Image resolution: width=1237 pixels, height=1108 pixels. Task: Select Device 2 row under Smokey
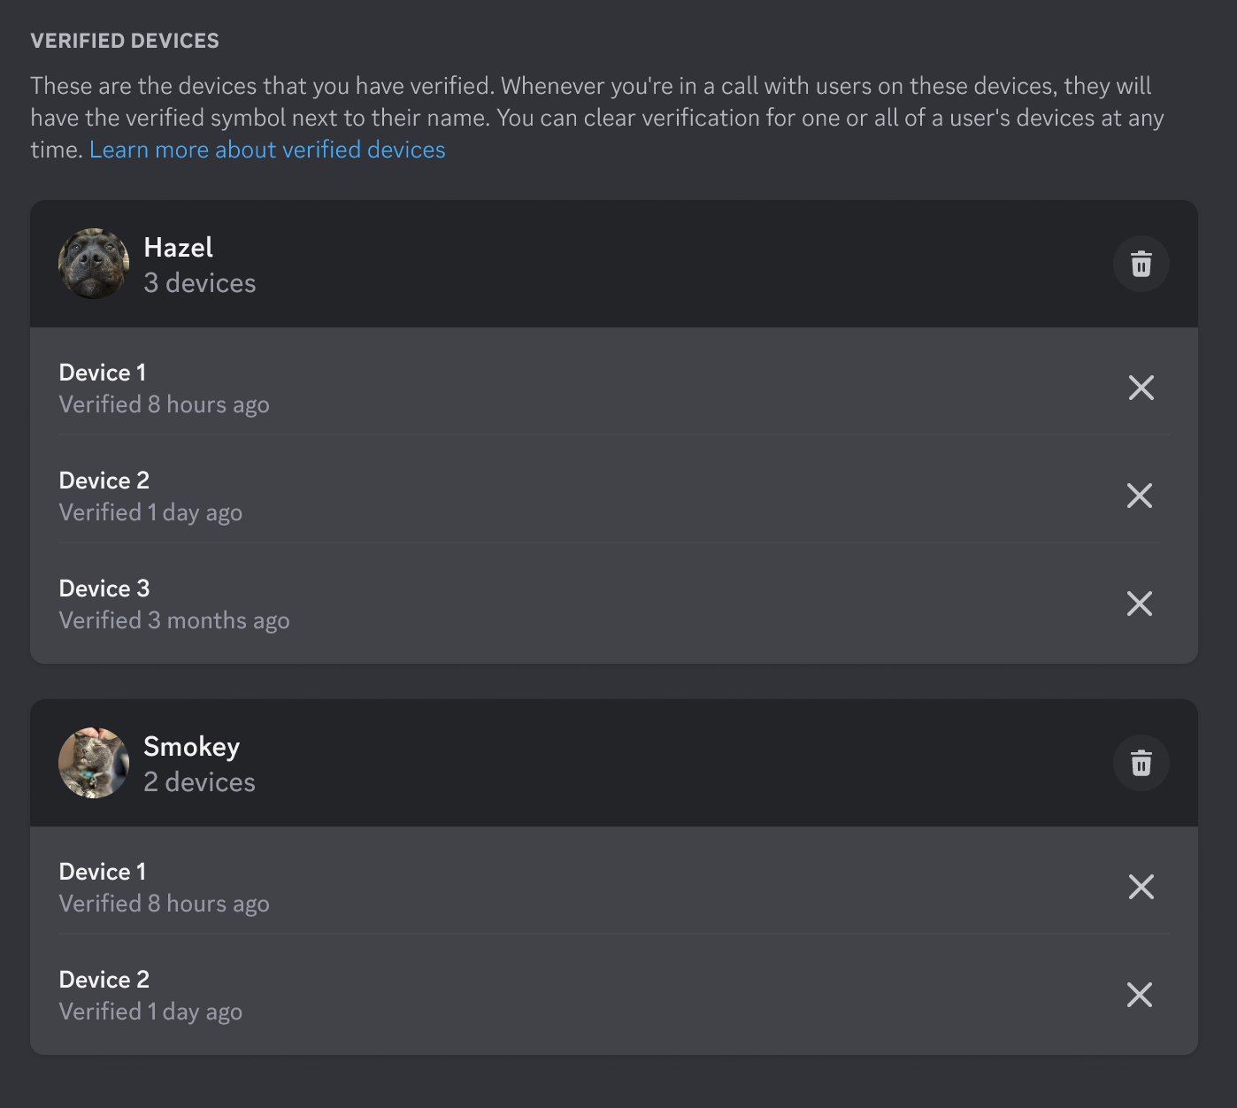[x=614, y=995]
